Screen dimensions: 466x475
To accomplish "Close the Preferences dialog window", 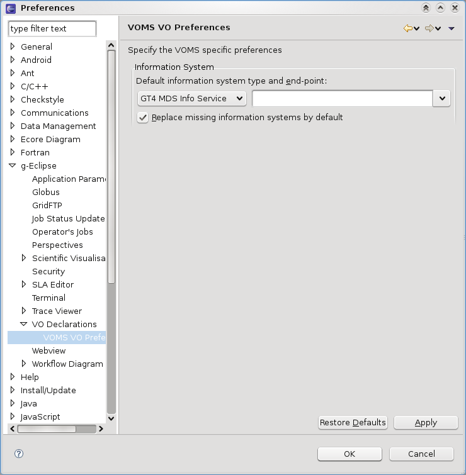I will [x=455, y=8].
